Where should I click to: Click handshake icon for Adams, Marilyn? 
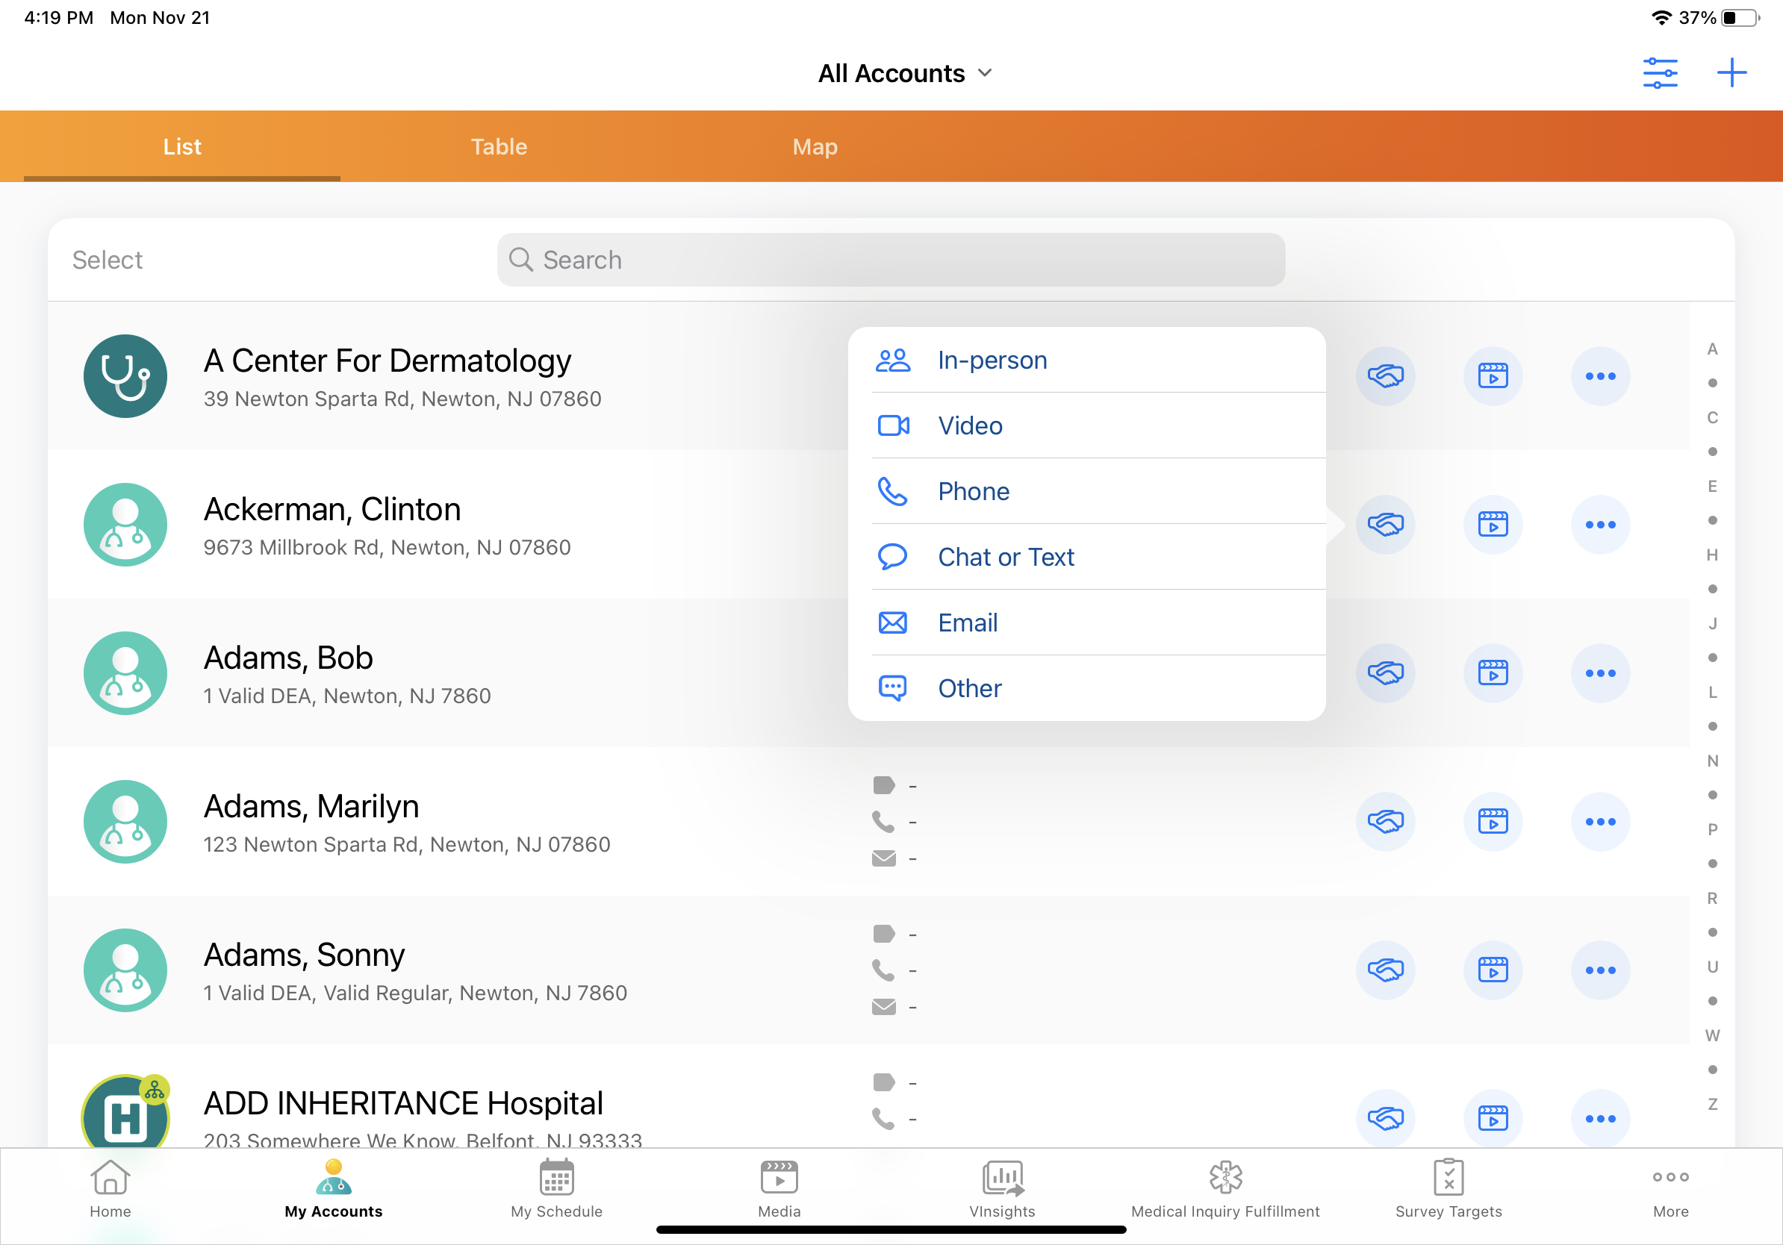[1385, 821]
